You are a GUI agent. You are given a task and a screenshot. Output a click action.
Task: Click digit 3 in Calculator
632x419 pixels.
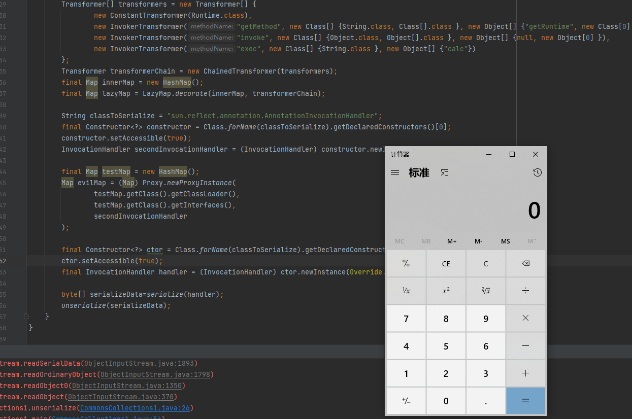point(486,373)
